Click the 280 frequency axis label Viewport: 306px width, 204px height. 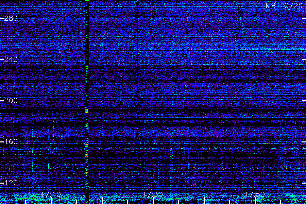coord(11,18)
